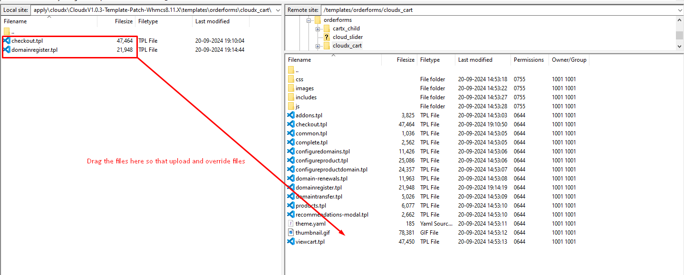The image size is (684, 275).
Task: Sort local files by Filetype column
Action: (x=147, y=21)
